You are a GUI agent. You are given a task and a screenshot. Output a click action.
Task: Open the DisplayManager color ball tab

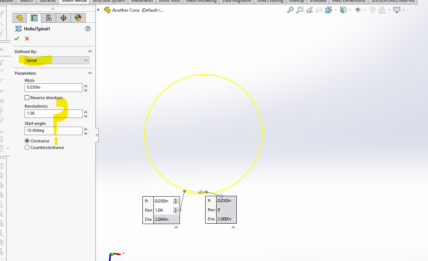[78, 18]
